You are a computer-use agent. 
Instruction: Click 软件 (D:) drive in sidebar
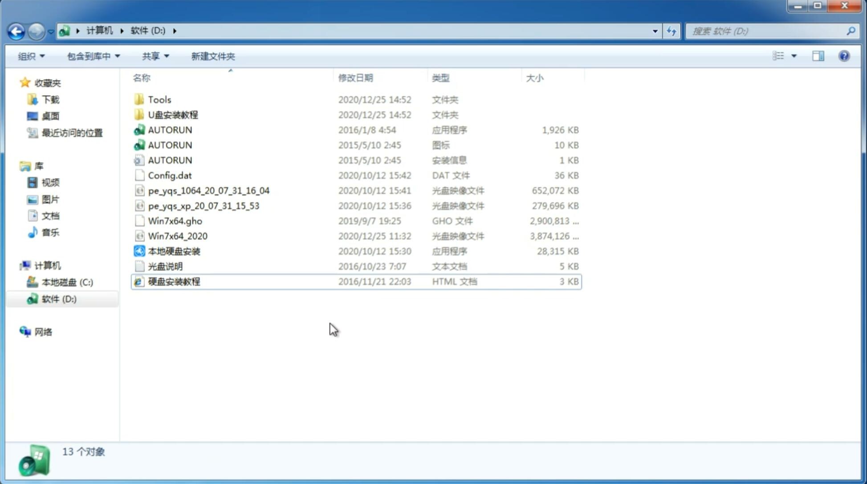(58, 298)
